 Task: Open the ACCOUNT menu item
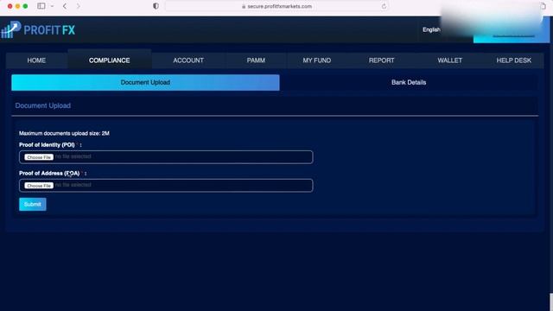[188, 60]
